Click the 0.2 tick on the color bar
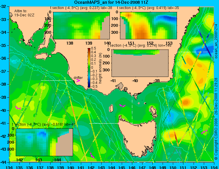Viewport: 219px width, 169px height. [93, 60]
